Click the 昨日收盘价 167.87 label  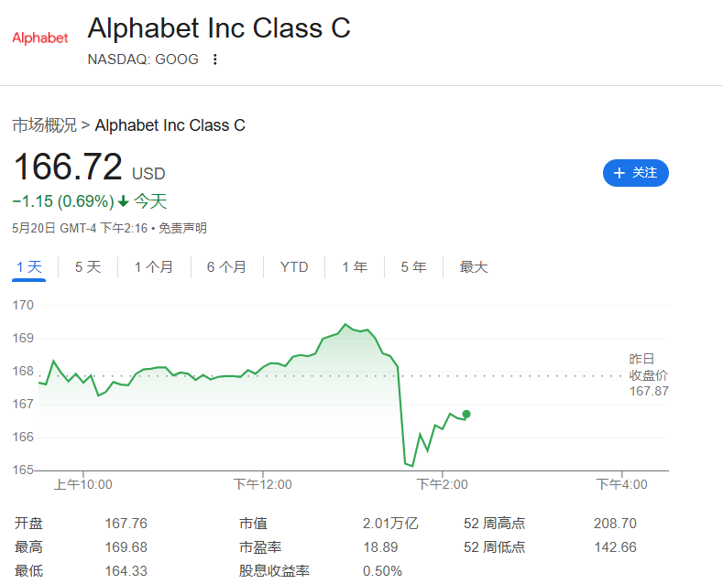(648, 375)
